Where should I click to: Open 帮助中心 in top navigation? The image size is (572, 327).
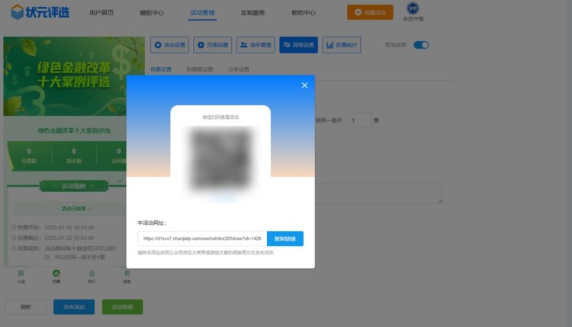(x=304, y=13)
